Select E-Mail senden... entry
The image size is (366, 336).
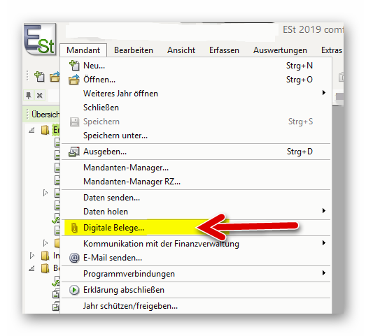click(x=196, y=258)
